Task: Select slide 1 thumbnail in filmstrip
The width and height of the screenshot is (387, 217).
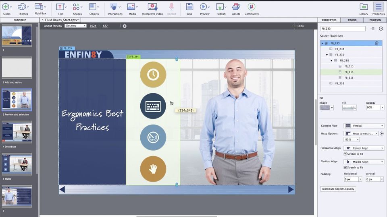Action: coord(17,36)
